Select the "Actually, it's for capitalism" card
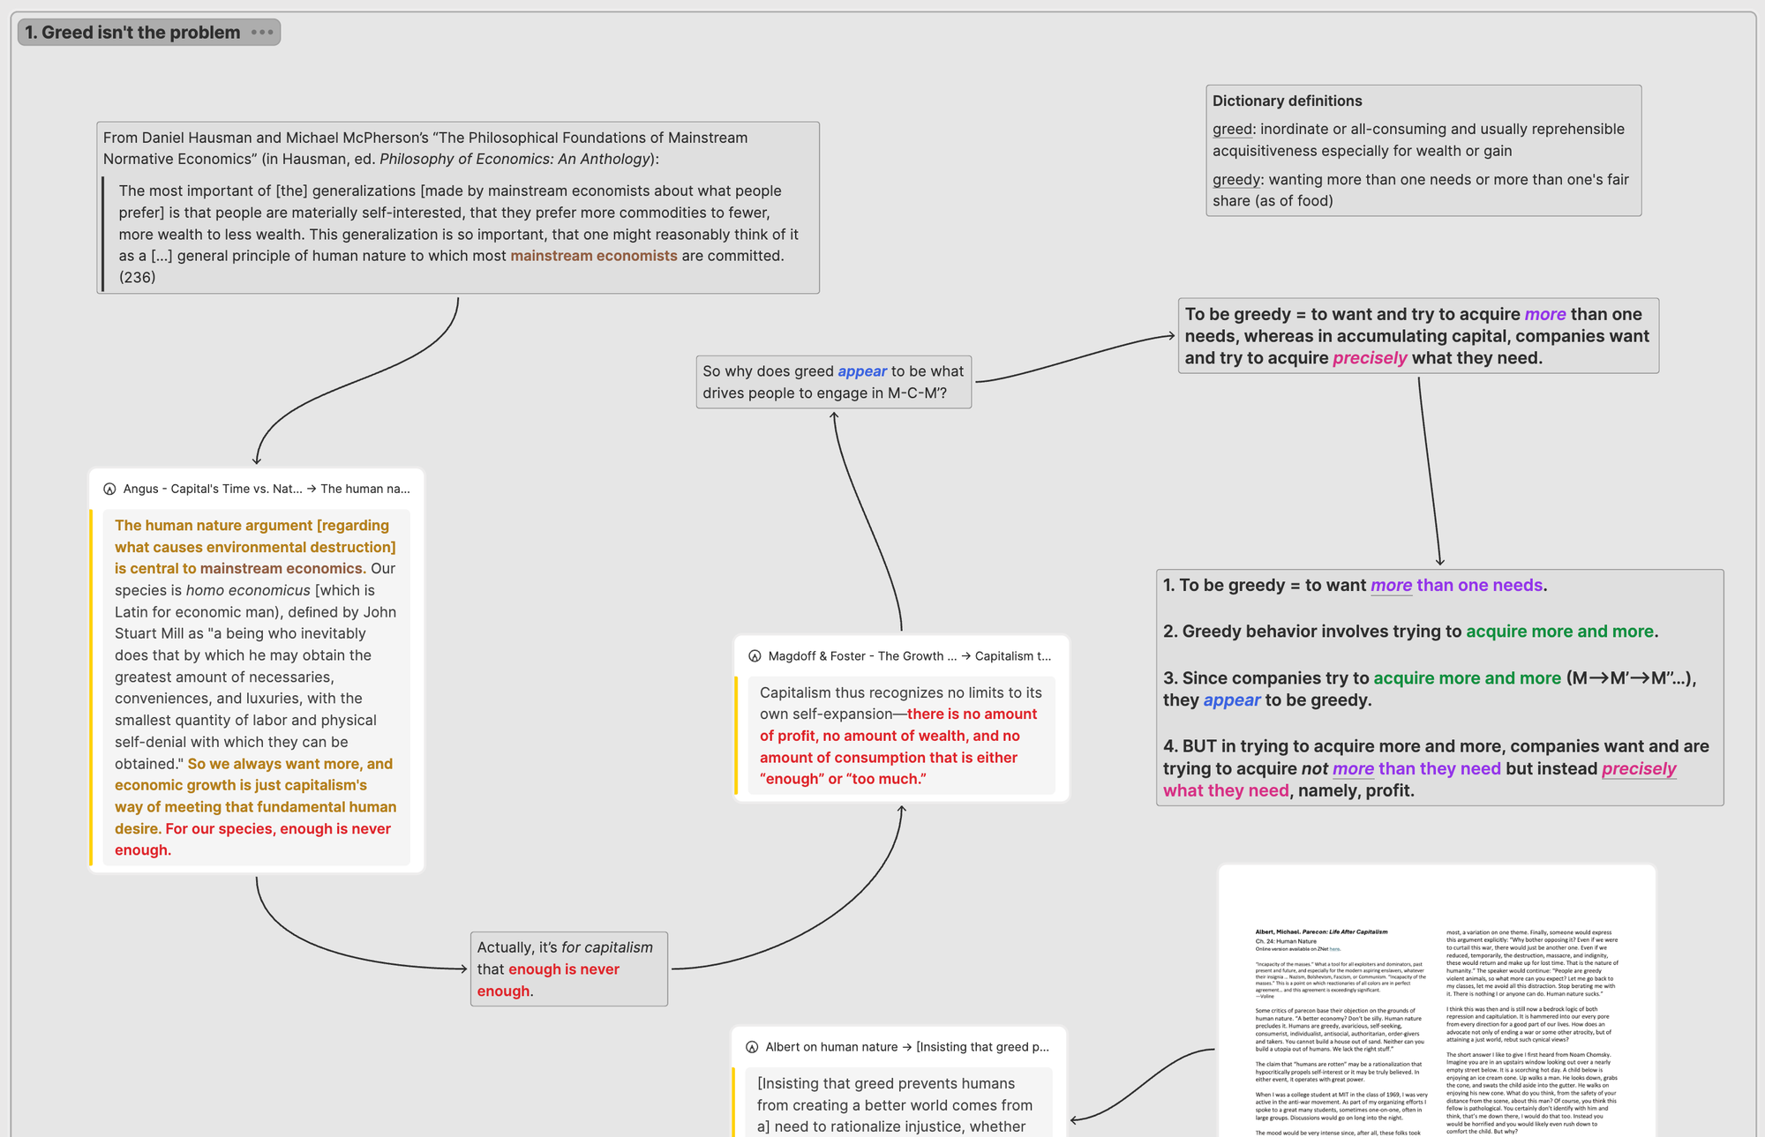The height and width of the screenshot is (1137, 1765). point(568,969)
